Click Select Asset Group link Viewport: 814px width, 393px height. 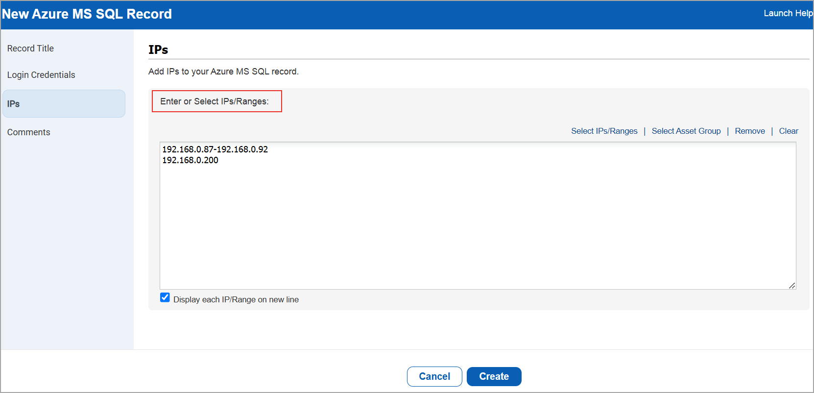(x=686, y=131)
